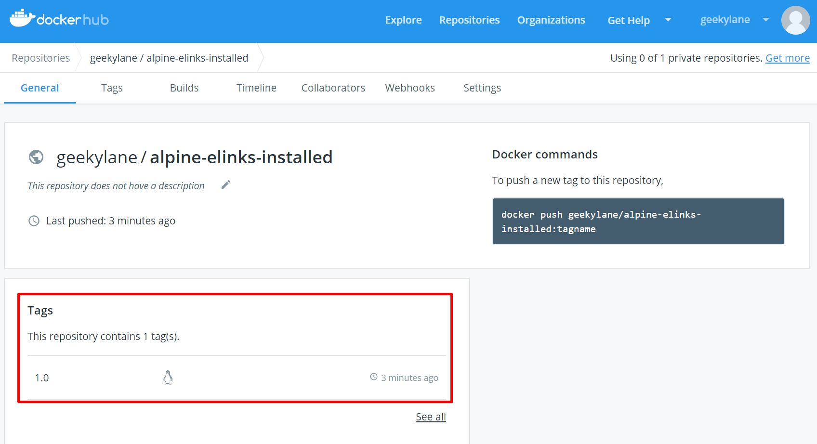Click the 'Docker commands' heading
The image size is (817, 444).
point(545,155)
